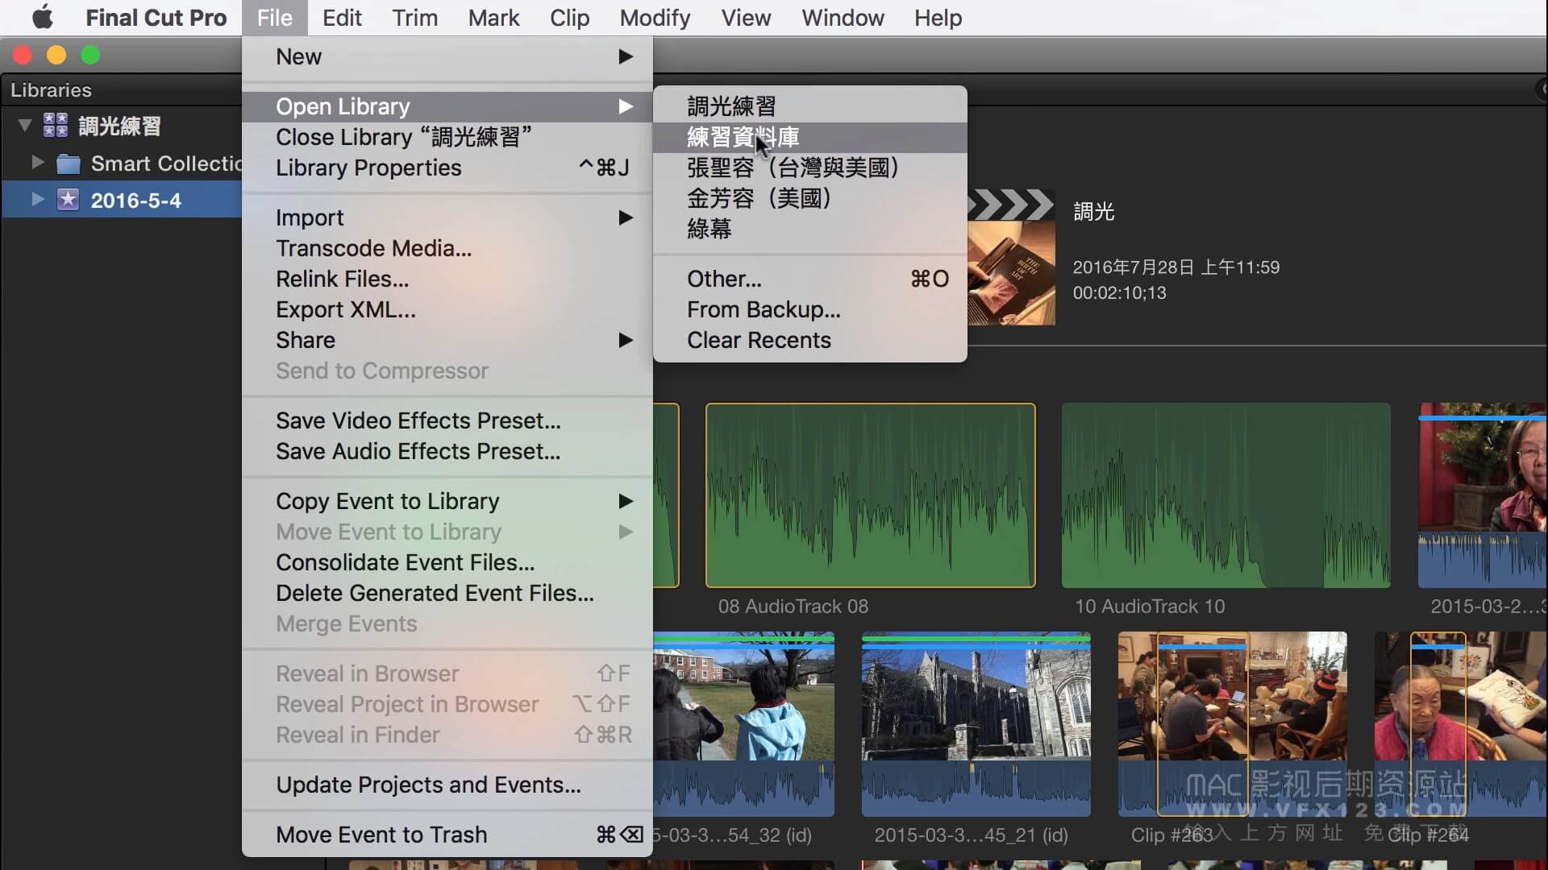Open the Edit menu

point(342,17)
